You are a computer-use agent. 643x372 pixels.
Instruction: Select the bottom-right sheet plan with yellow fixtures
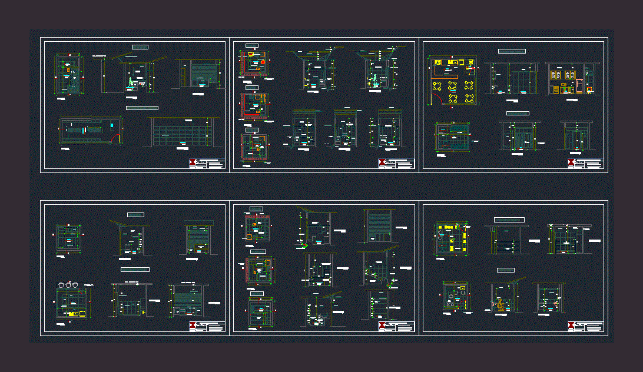point(451,239)
